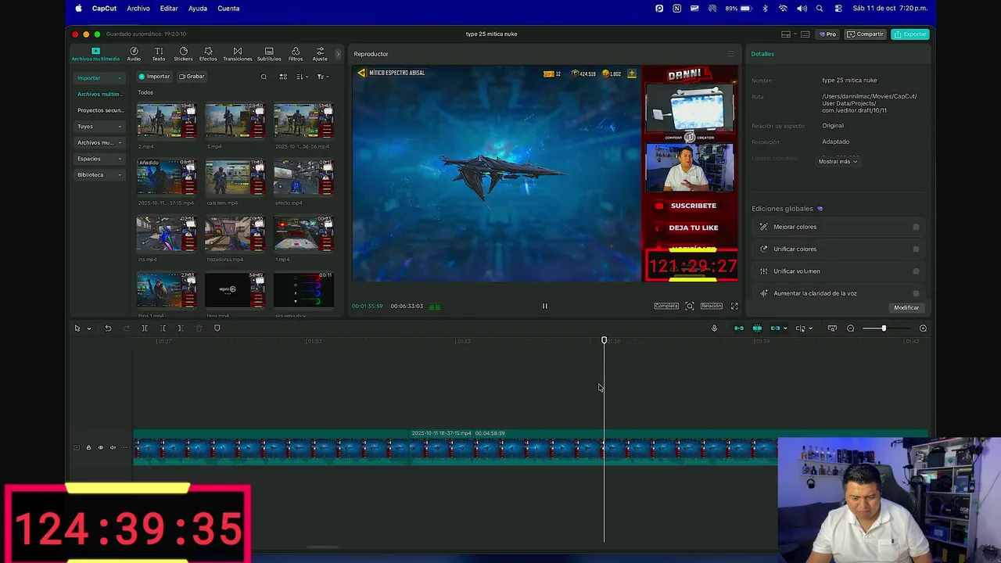
Task: Pause playback in the Reproductor
Action: 545,306
